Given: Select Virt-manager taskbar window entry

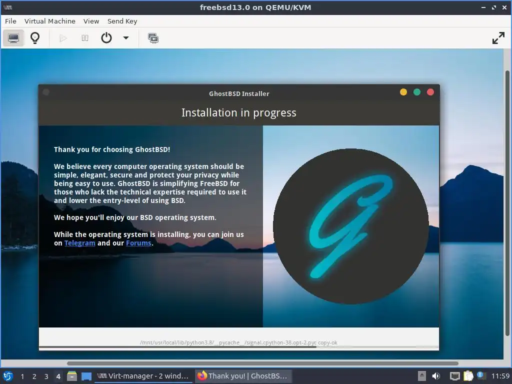Looking at the screenshot, I should coord(143,376).
